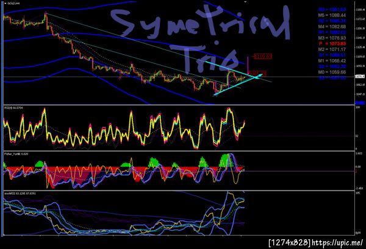Screen dimensions: 366x249
Task: Select the upper red price label box on chart
Action: point(263,57)
